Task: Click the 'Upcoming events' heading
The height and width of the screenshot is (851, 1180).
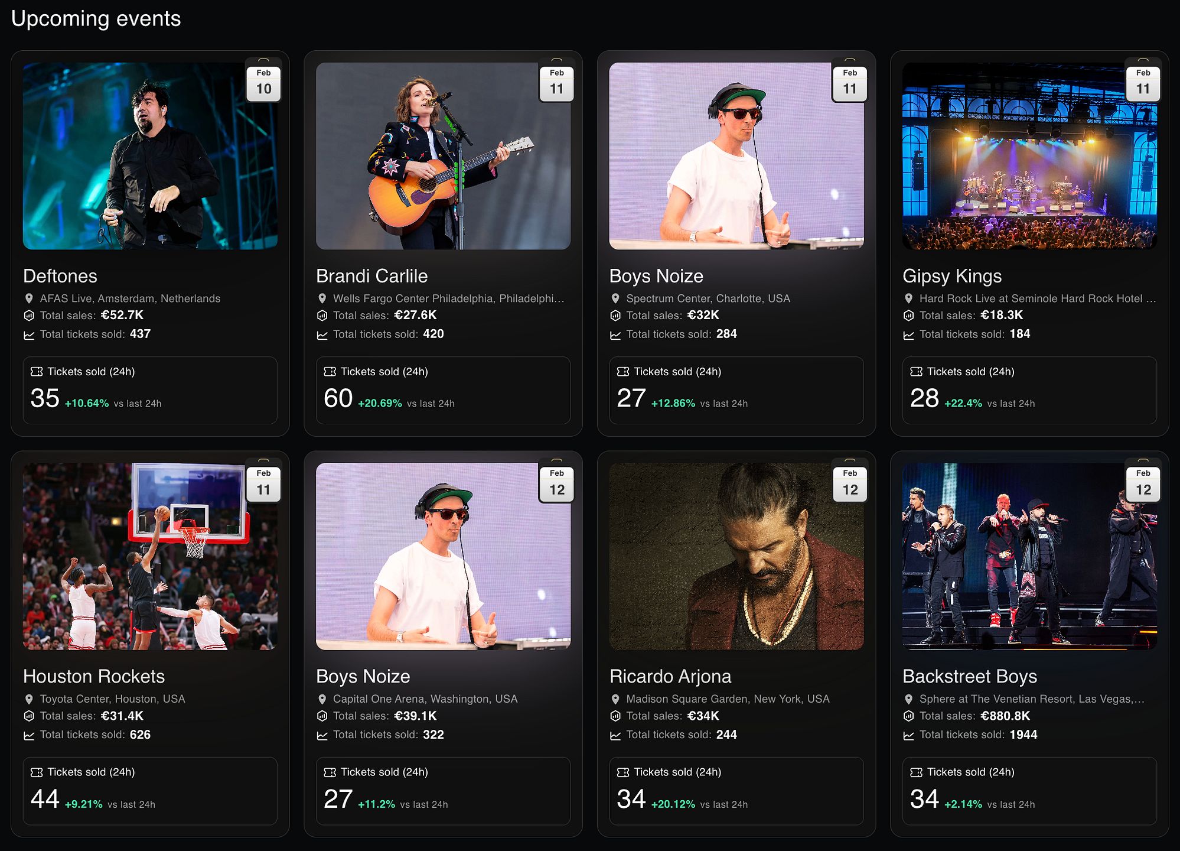Action: click(x=96, y=19)
